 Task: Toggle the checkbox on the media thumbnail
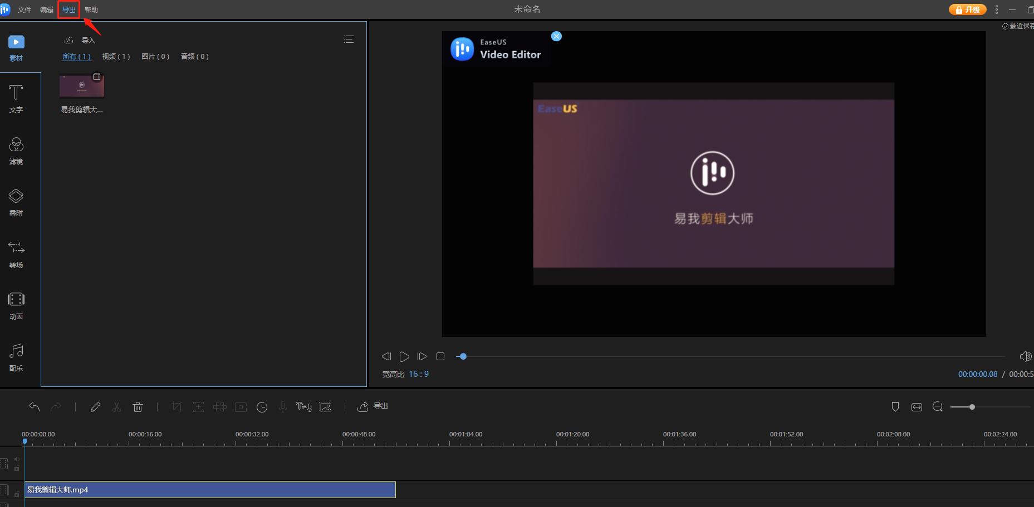97,77
